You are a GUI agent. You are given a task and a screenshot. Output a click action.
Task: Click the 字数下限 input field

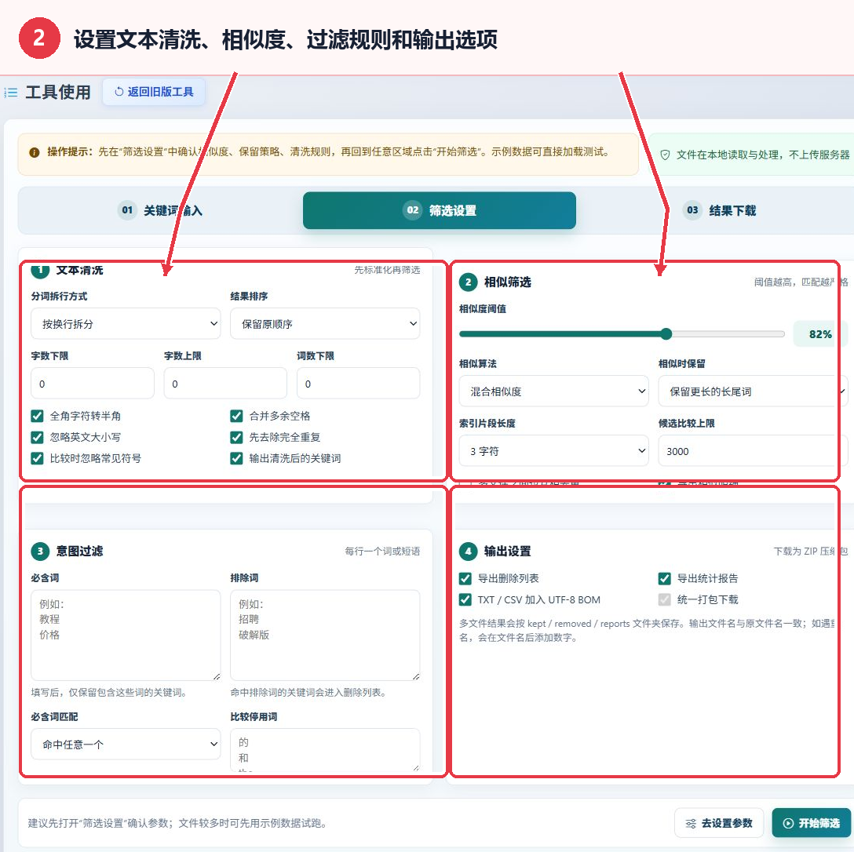93,384
